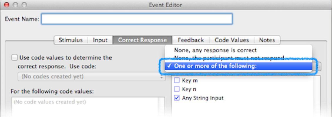Select the Correct Response tab
This screenshot has width=332, height=117.
[142, 40]
